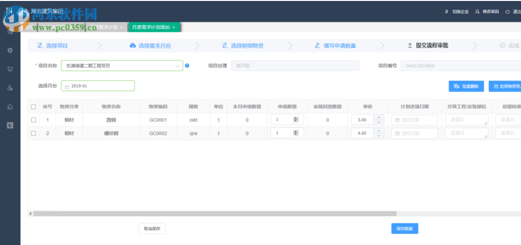This screenshot has width=521, height=245.
Task: Click the 物资名称 cell 螺纹钢
Action: [x=111, y=133]
